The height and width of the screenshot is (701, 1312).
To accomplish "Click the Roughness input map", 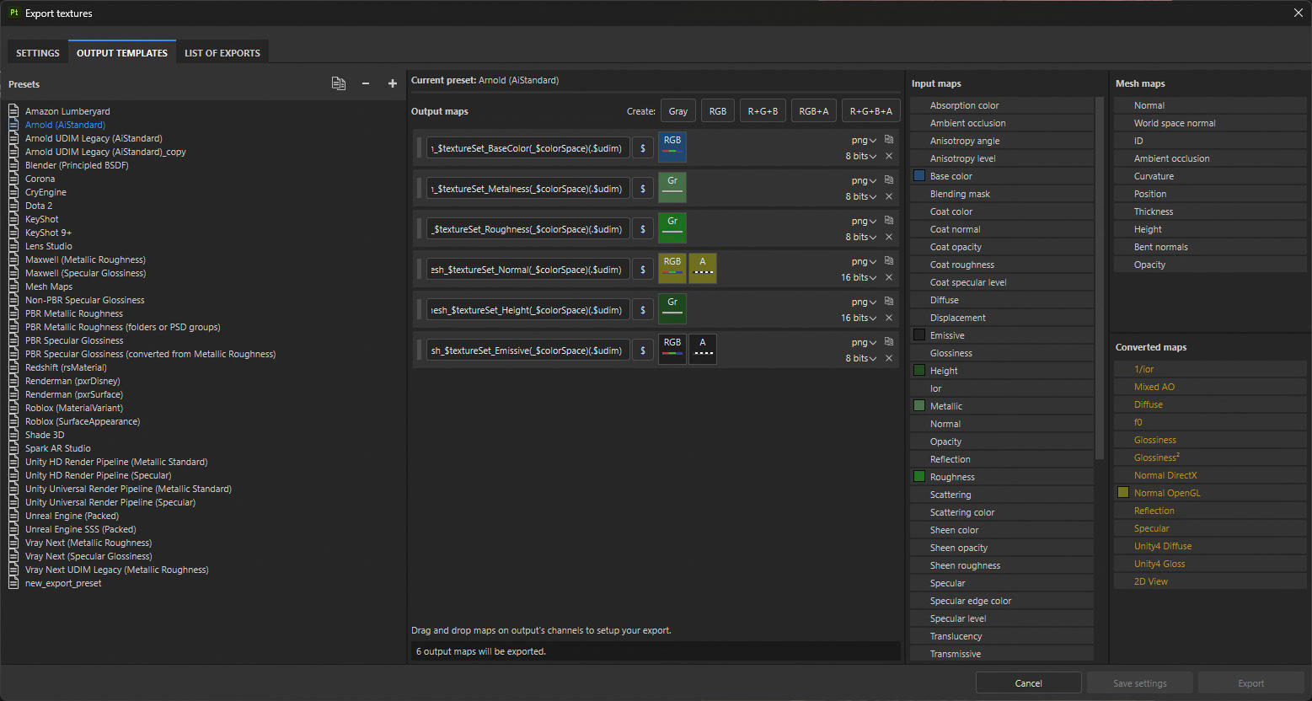I will click(1002, 477).
